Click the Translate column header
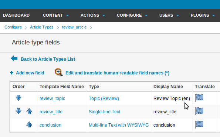Image resolution: width=220 pixels, height=137 pixels. (x=205, y=87)
